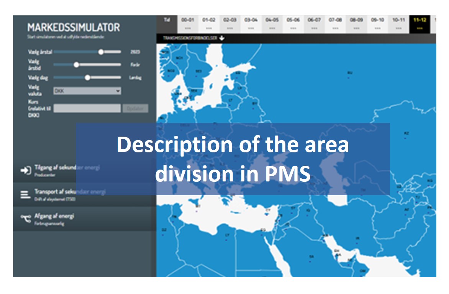Expand the Afgang af energi section
This screenshot has width=449, height=294.
click(54, 219)
